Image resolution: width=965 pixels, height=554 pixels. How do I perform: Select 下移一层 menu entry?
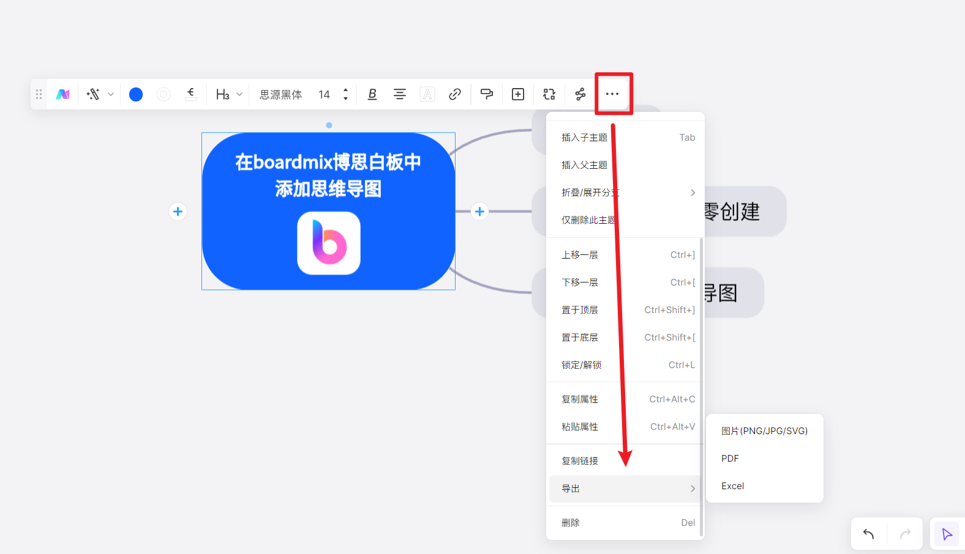pos(625,283)
